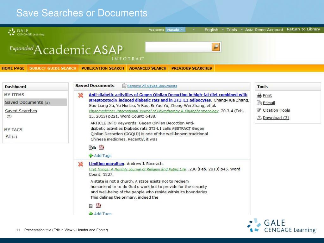Select All (3) under My Tags
The width and height of the screenshot is (324, 243).
(x=11, y=137)
